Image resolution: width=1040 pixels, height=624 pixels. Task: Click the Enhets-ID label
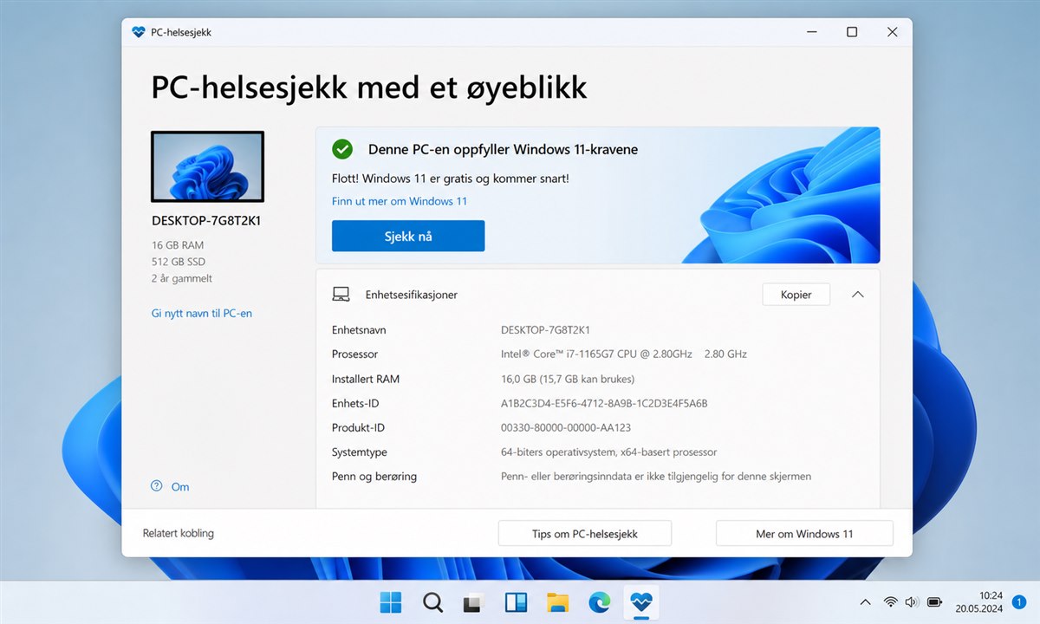[x=355, y=403]
